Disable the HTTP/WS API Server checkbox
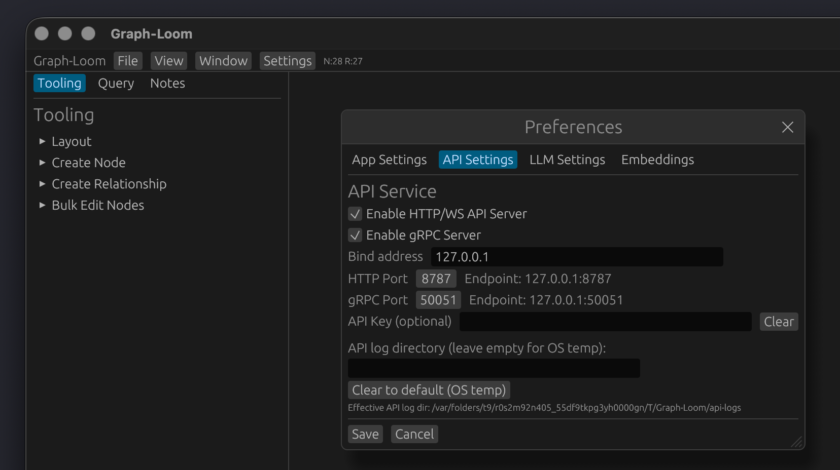Viewport: 840px width, 470px height. [x=355, y=214]
